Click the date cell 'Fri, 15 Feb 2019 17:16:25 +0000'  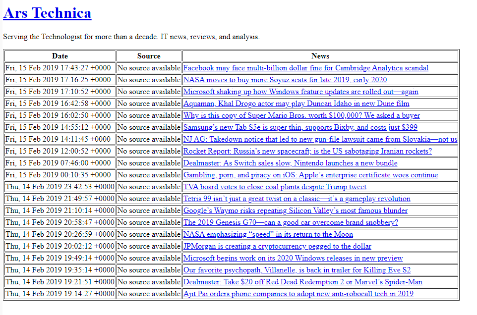pyautogui.click(x=60, y=80)
